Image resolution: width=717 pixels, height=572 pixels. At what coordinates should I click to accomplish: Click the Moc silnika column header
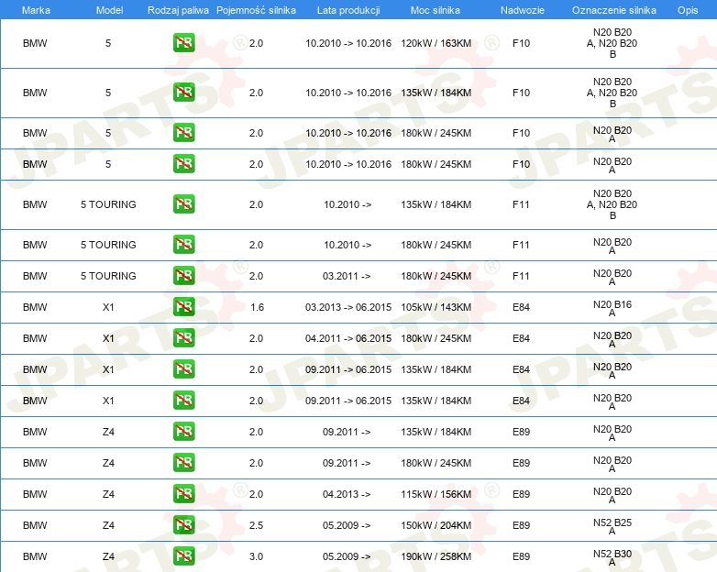436,10
